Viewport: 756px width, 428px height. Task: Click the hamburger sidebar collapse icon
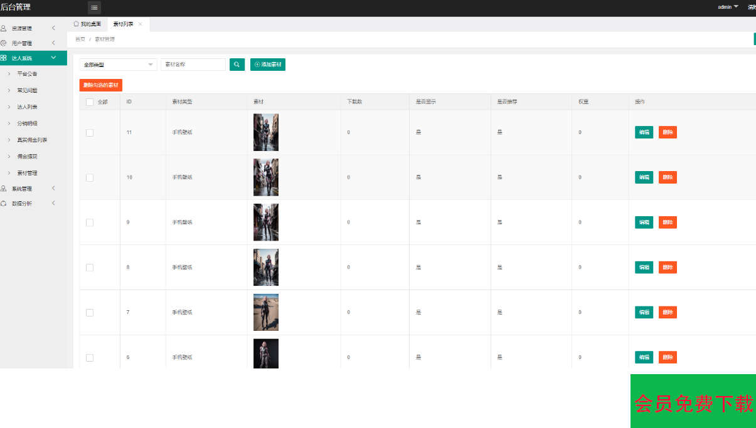tap(94, 8)
